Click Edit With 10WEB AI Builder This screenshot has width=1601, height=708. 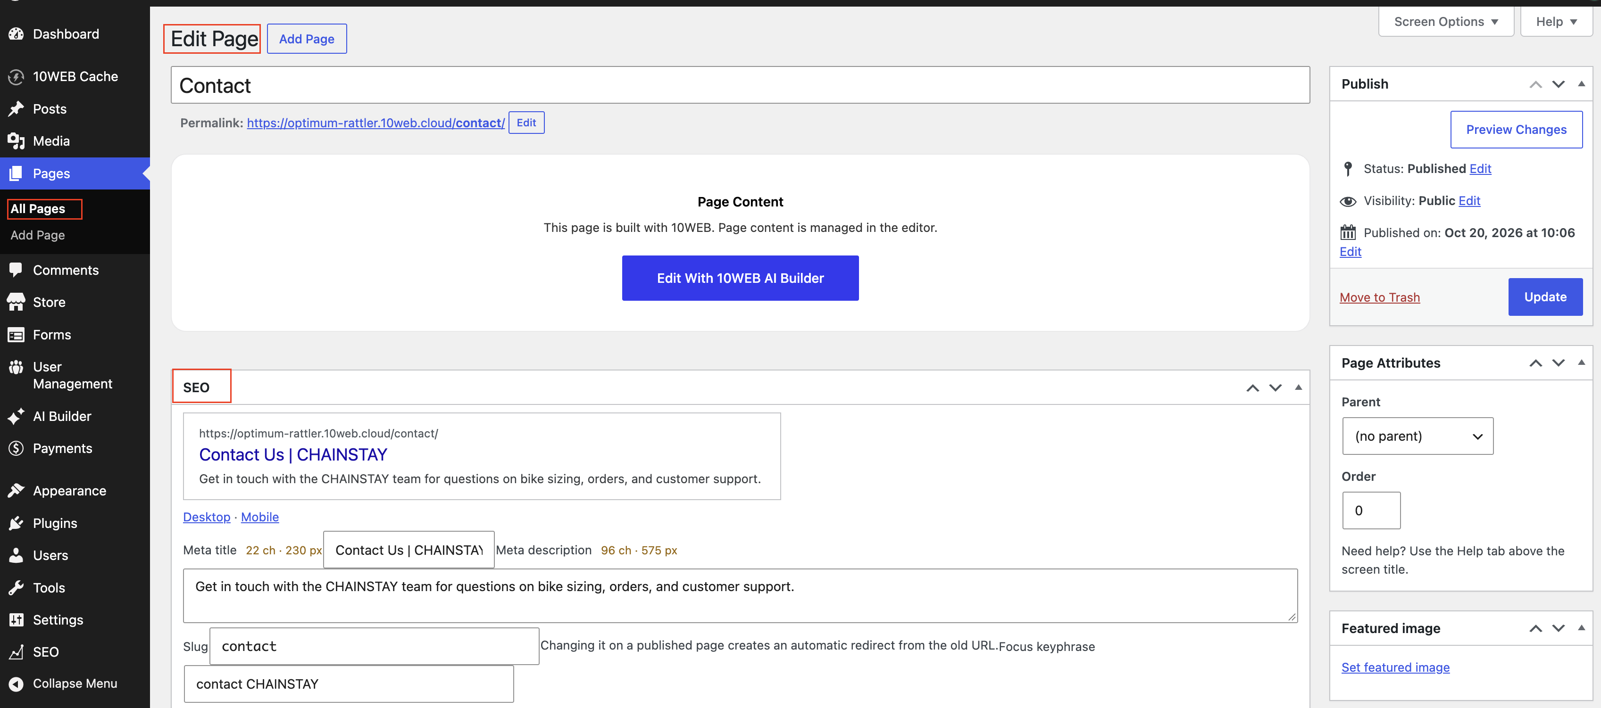(740, 278)
